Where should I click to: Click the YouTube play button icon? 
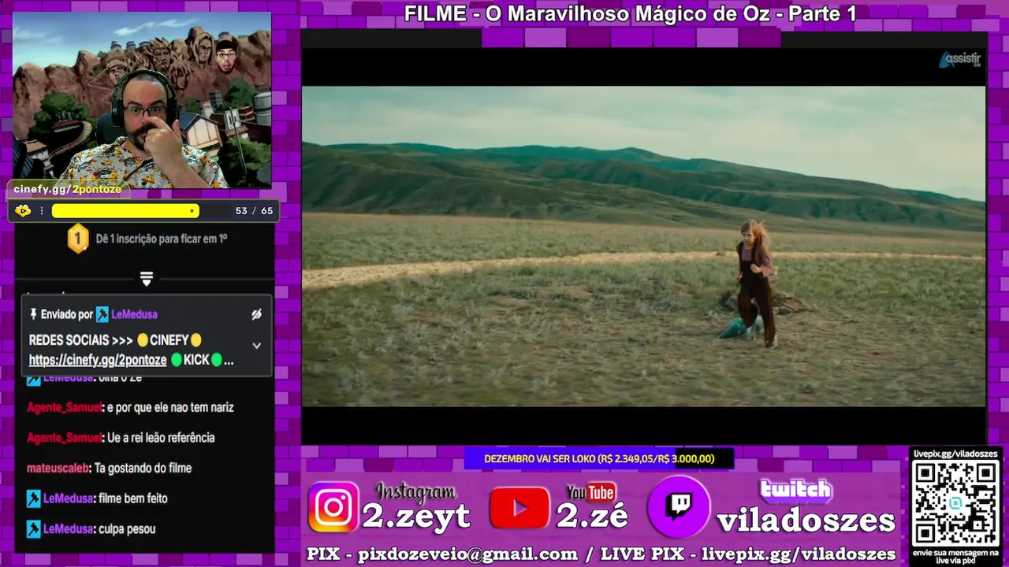tap(519, 508)
